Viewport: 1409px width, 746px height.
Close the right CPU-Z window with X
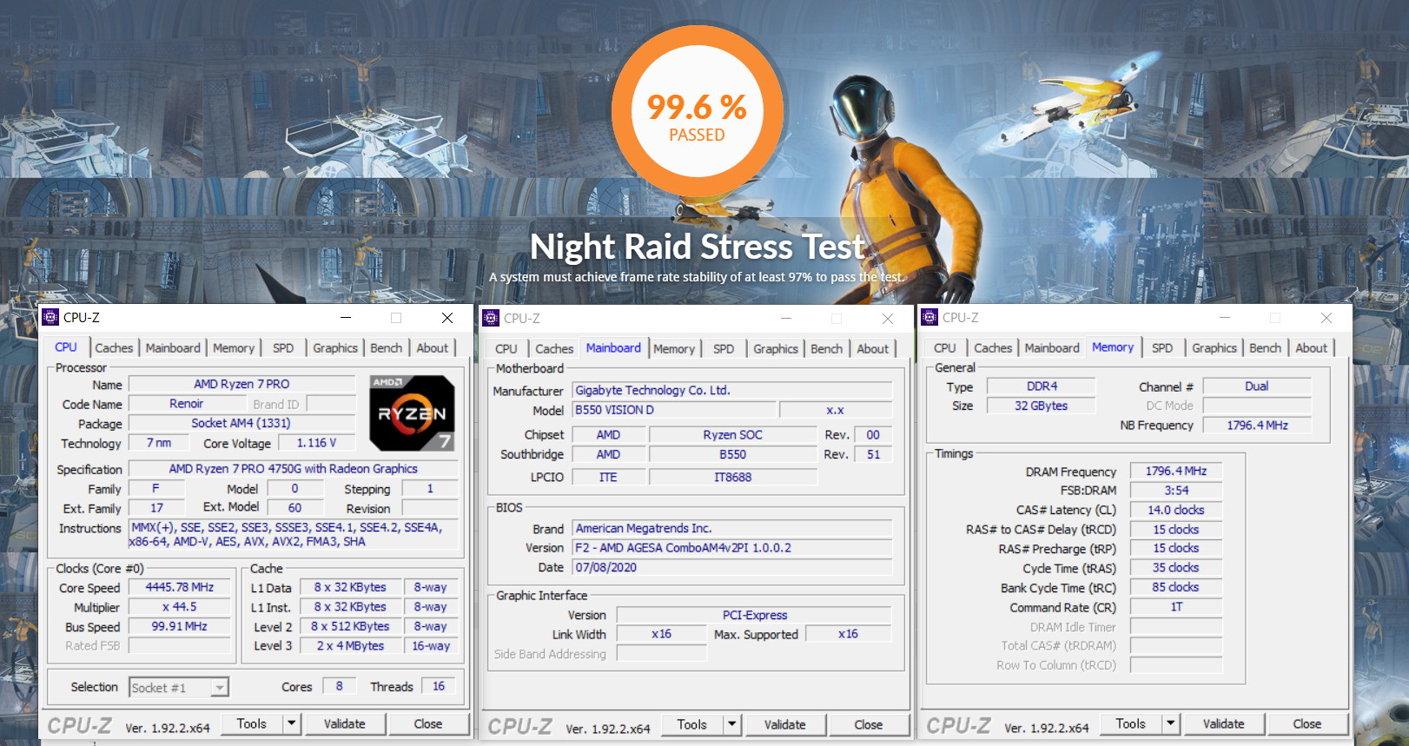[x=1326, y=318]
